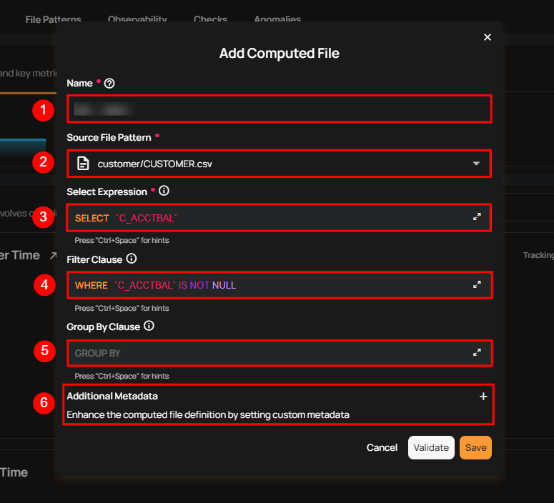Click the WHERE keyword in Filter Clause
The image size is (554, 503).
91,285
